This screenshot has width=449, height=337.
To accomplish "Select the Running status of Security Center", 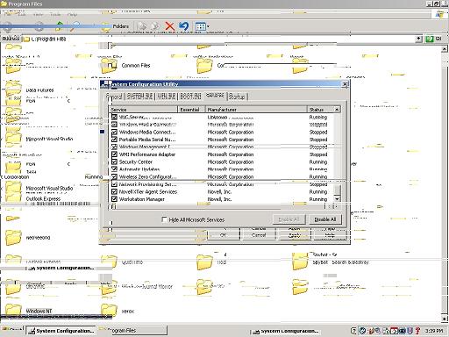I will tap(318, 161).
